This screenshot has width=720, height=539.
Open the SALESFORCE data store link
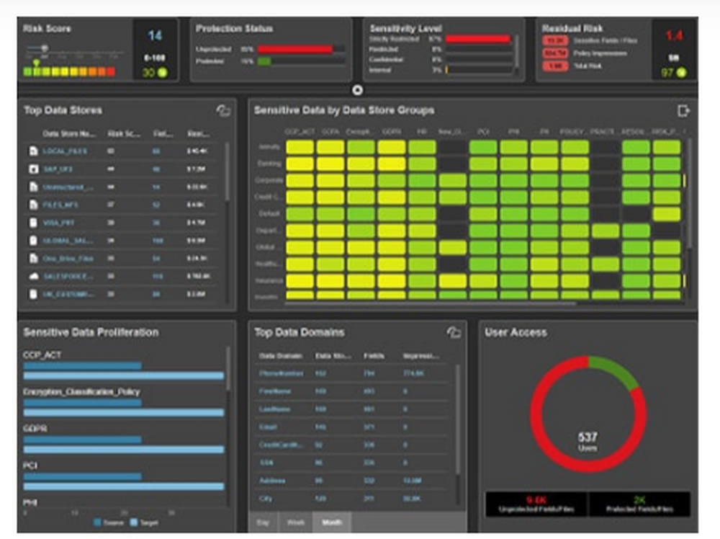point(68,276)
